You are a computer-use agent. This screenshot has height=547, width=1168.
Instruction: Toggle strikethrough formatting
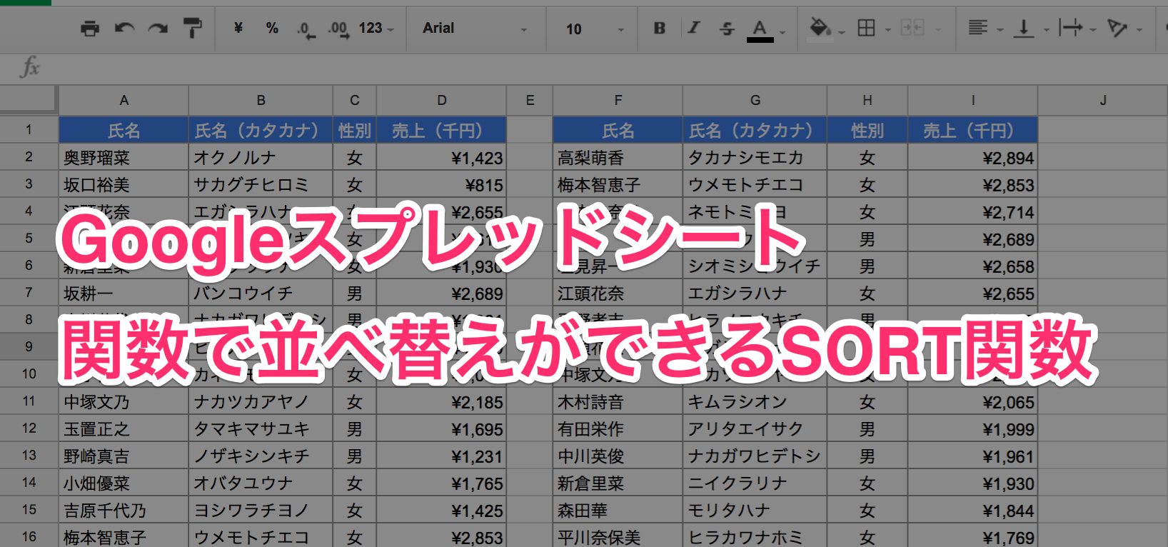[727, 29]
